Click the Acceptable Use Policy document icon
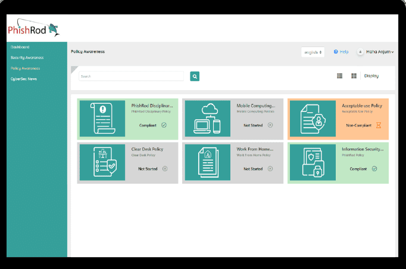 coord(313,118)
